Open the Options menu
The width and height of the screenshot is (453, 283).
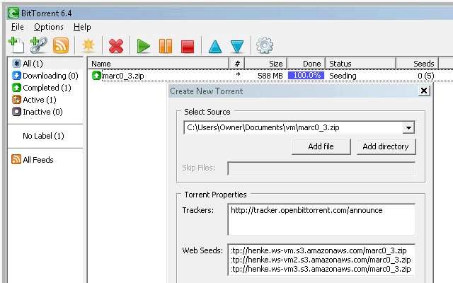point(49,27)
